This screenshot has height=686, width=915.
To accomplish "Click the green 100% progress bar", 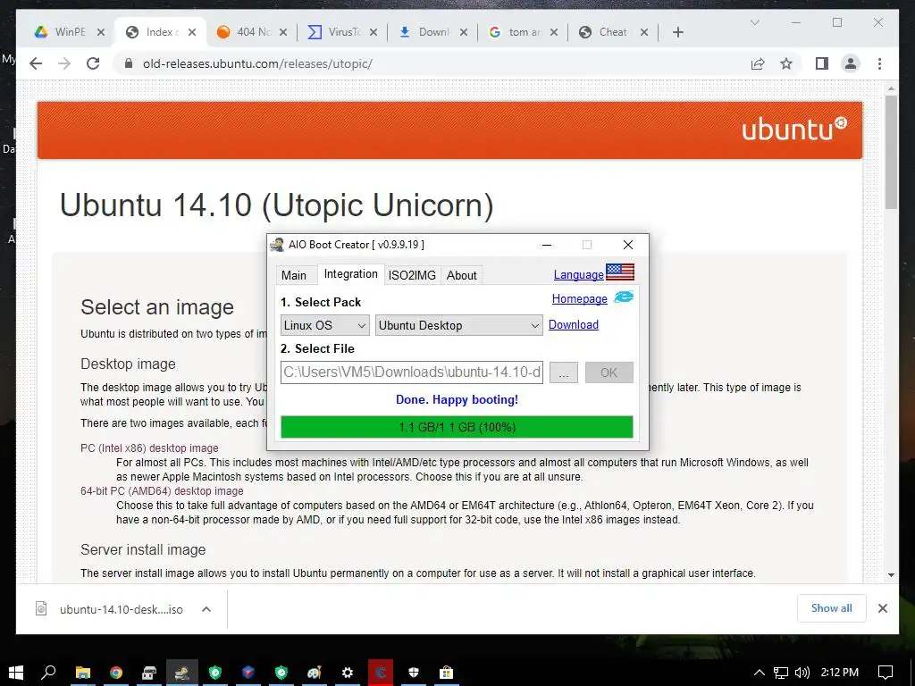I will click(x=457, y=427).
